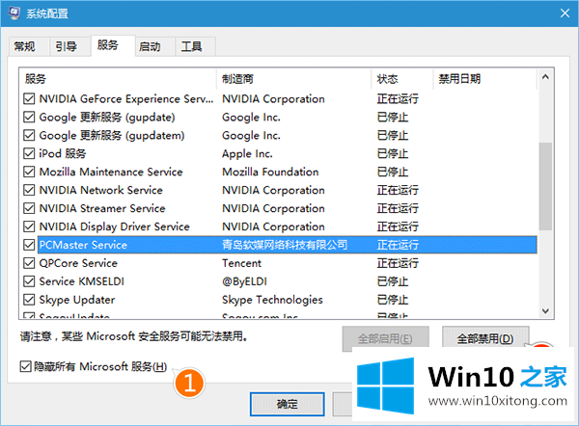Switch to the 常规 tab
Viewport: 579px width, 426px height.
click(25, 46)
